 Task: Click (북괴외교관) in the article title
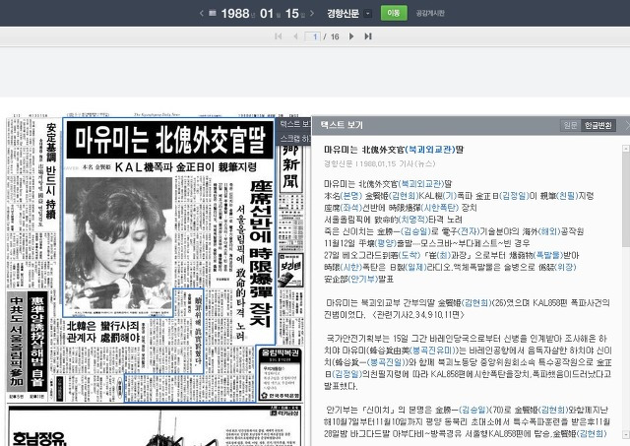[x=431, y=150]
